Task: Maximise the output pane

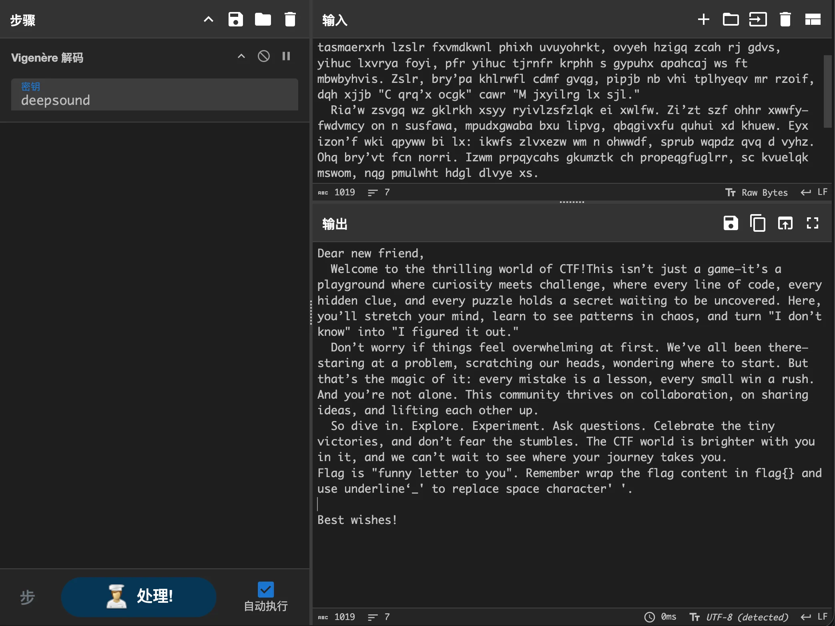Action: click(812, 223)
